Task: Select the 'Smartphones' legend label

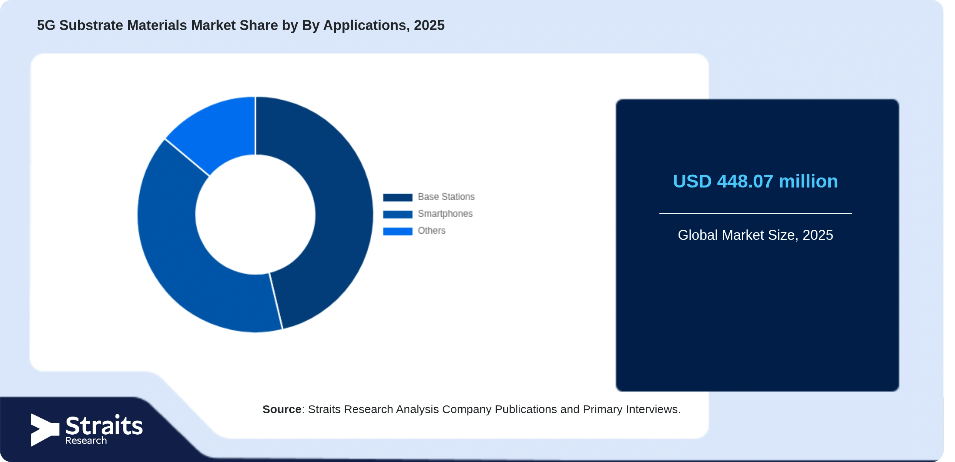Action: coord(445,214)
